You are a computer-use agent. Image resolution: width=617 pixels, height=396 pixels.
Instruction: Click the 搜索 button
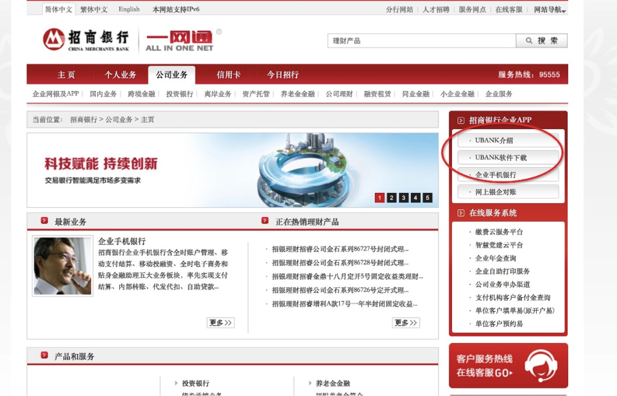click(542, 40)
